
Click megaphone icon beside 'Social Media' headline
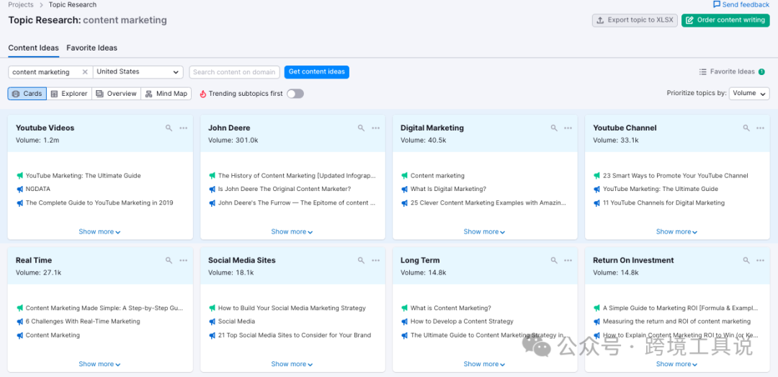click(213, 321)
